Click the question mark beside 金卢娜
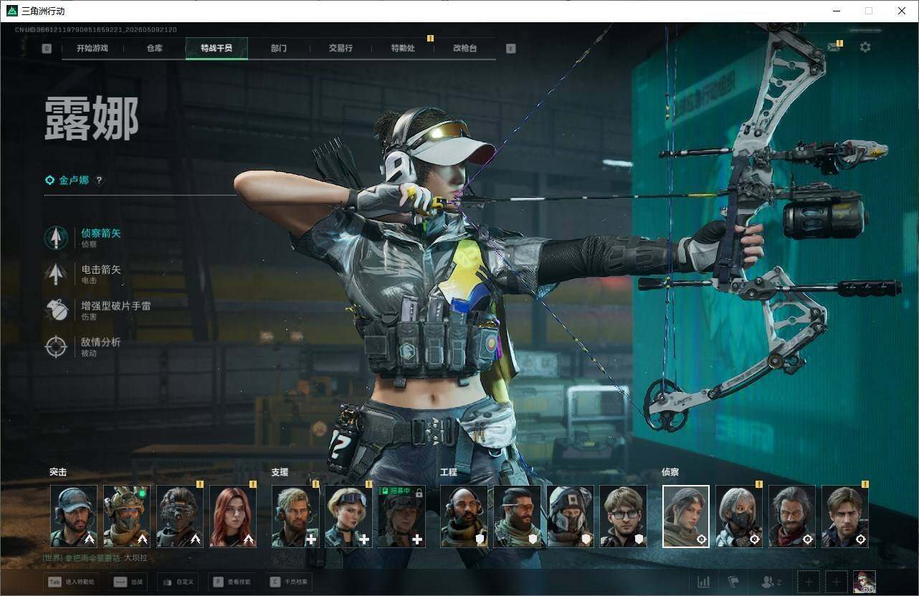The width and height of the screenshot is (919, 596). [x=100, y=181]
